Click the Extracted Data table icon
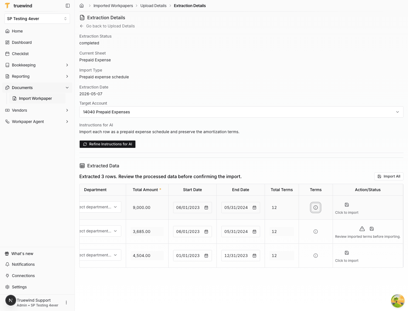 [82, 166]
